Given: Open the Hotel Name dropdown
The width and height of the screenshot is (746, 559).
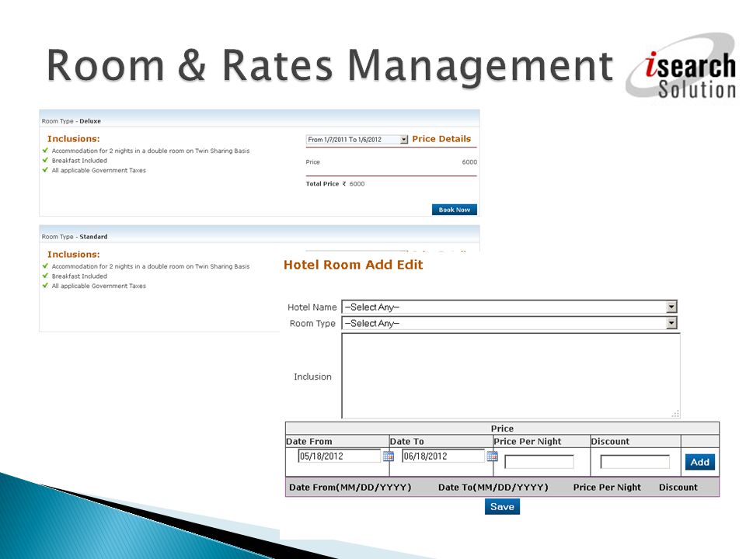Looking at the screenshot, I should [x=509, y=307].
